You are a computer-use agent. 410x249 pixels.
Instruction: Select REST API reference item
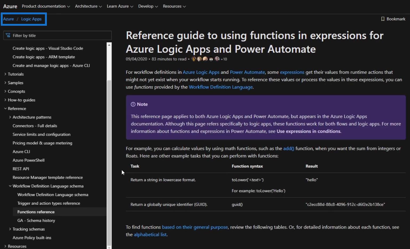point(21,169)
